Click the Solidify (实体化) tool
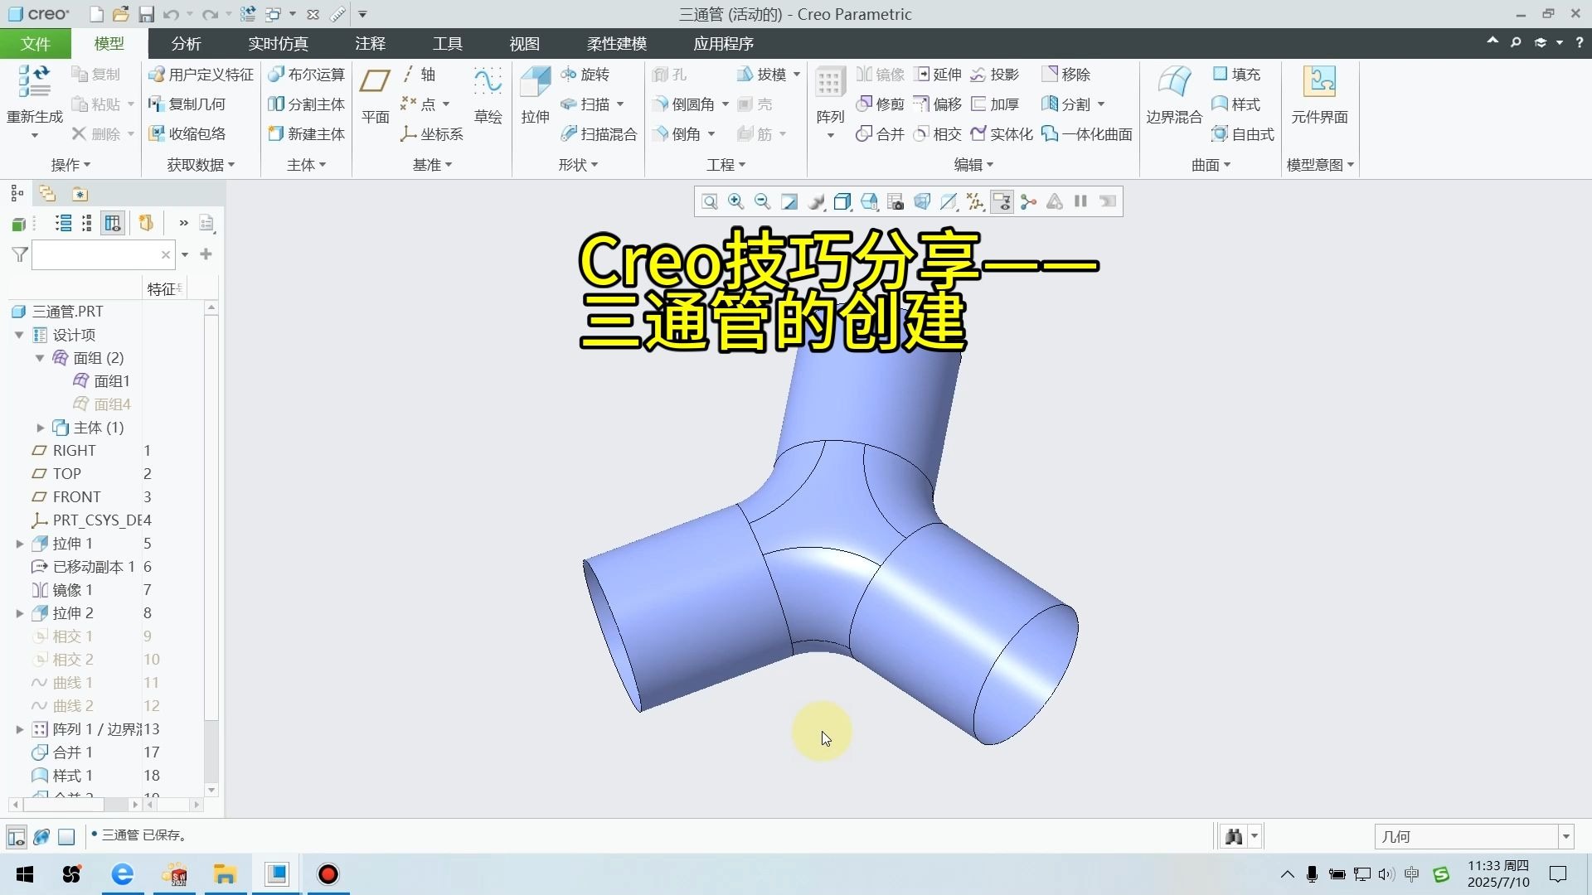1592x895 pixels. point(1002,134)
